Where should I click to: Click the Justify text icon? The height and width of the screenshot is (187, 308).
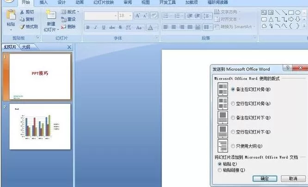click(190, 27)
